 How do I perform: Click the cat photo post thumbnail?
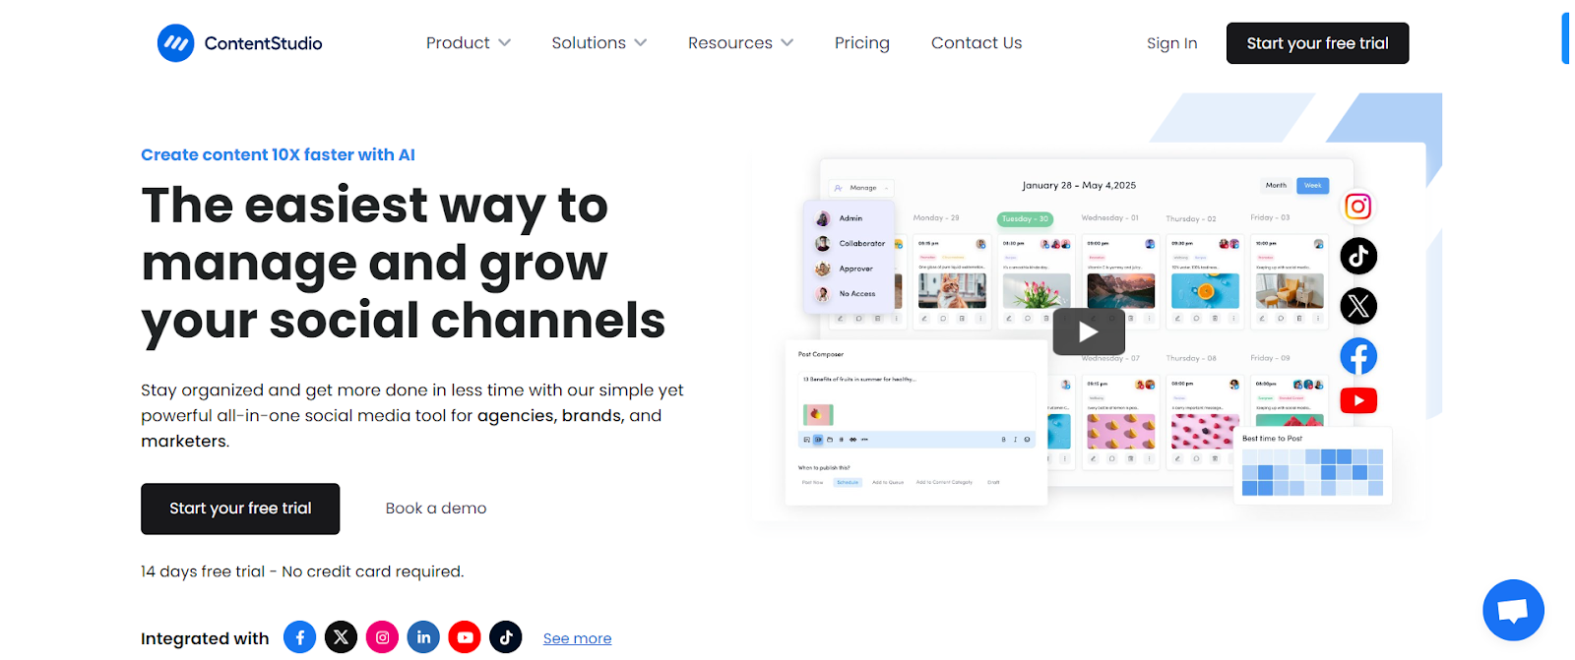point(952,291)
